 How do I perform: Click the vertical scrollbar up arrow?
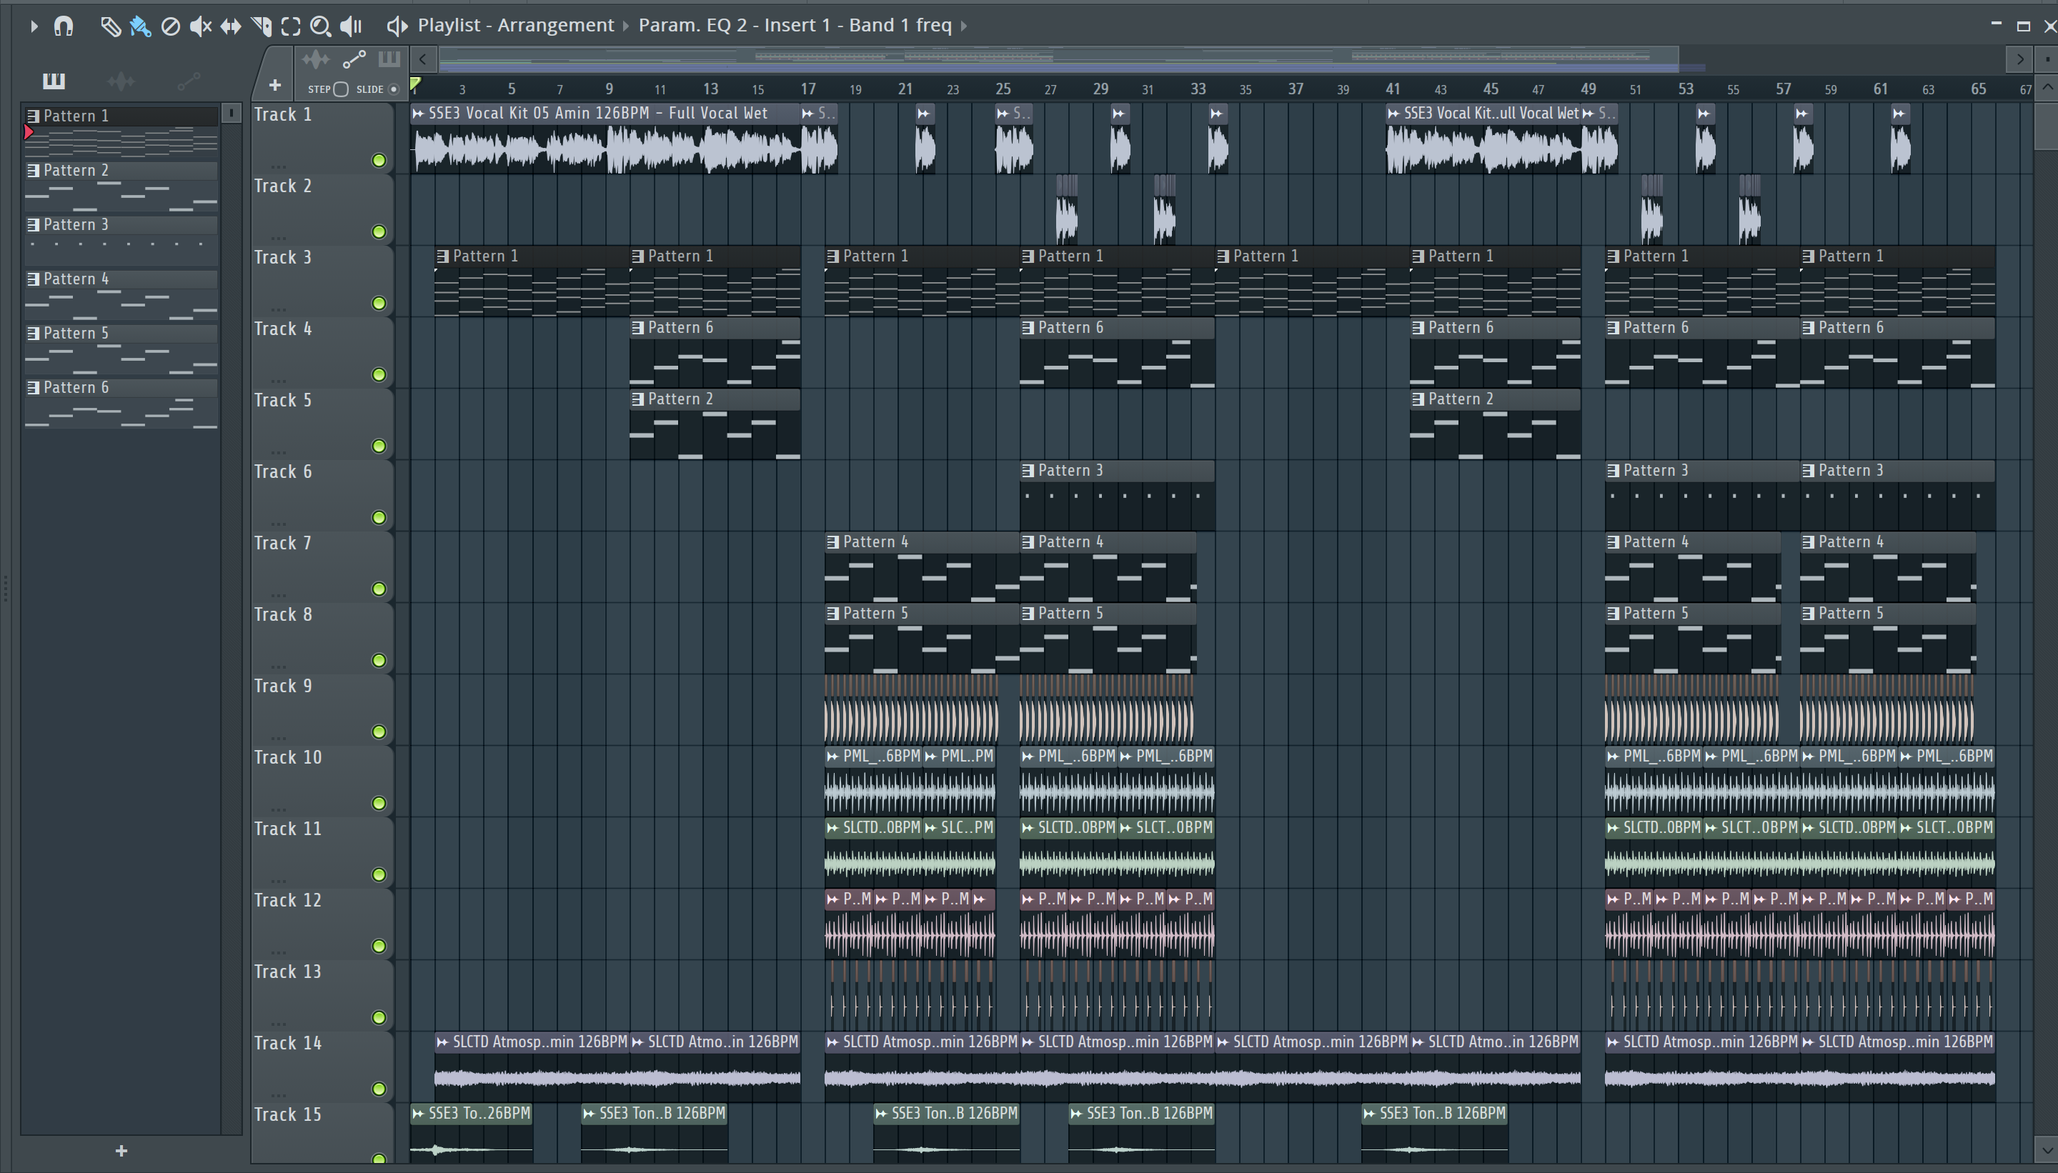pyautogui.click(x=2047, y=87)
